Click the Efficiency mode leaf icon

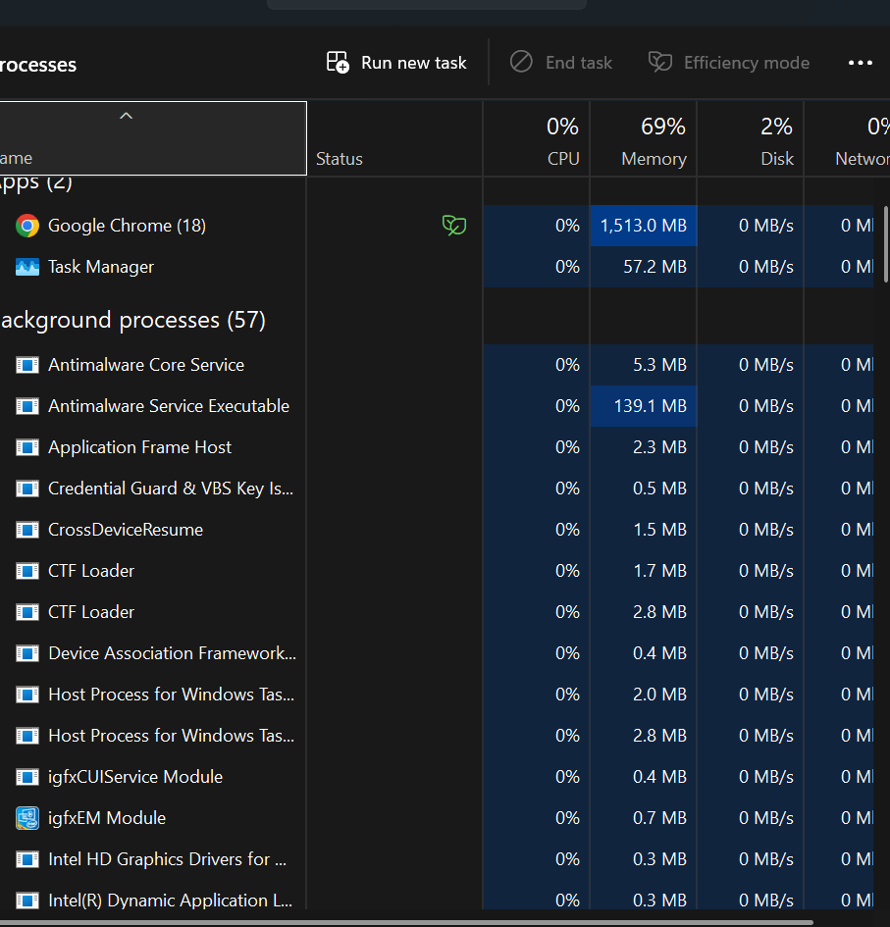(x=660, y=62)
